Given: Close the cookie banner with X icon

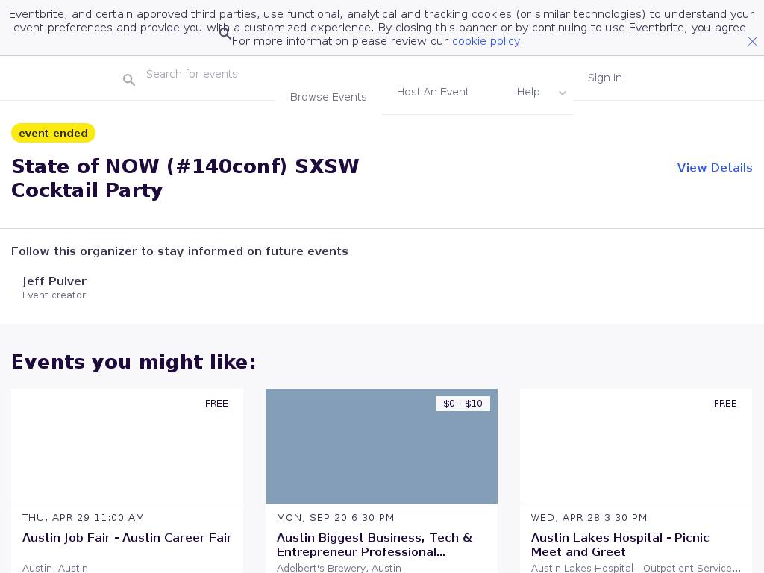Looking at the screenshot, I should point(752,42).
